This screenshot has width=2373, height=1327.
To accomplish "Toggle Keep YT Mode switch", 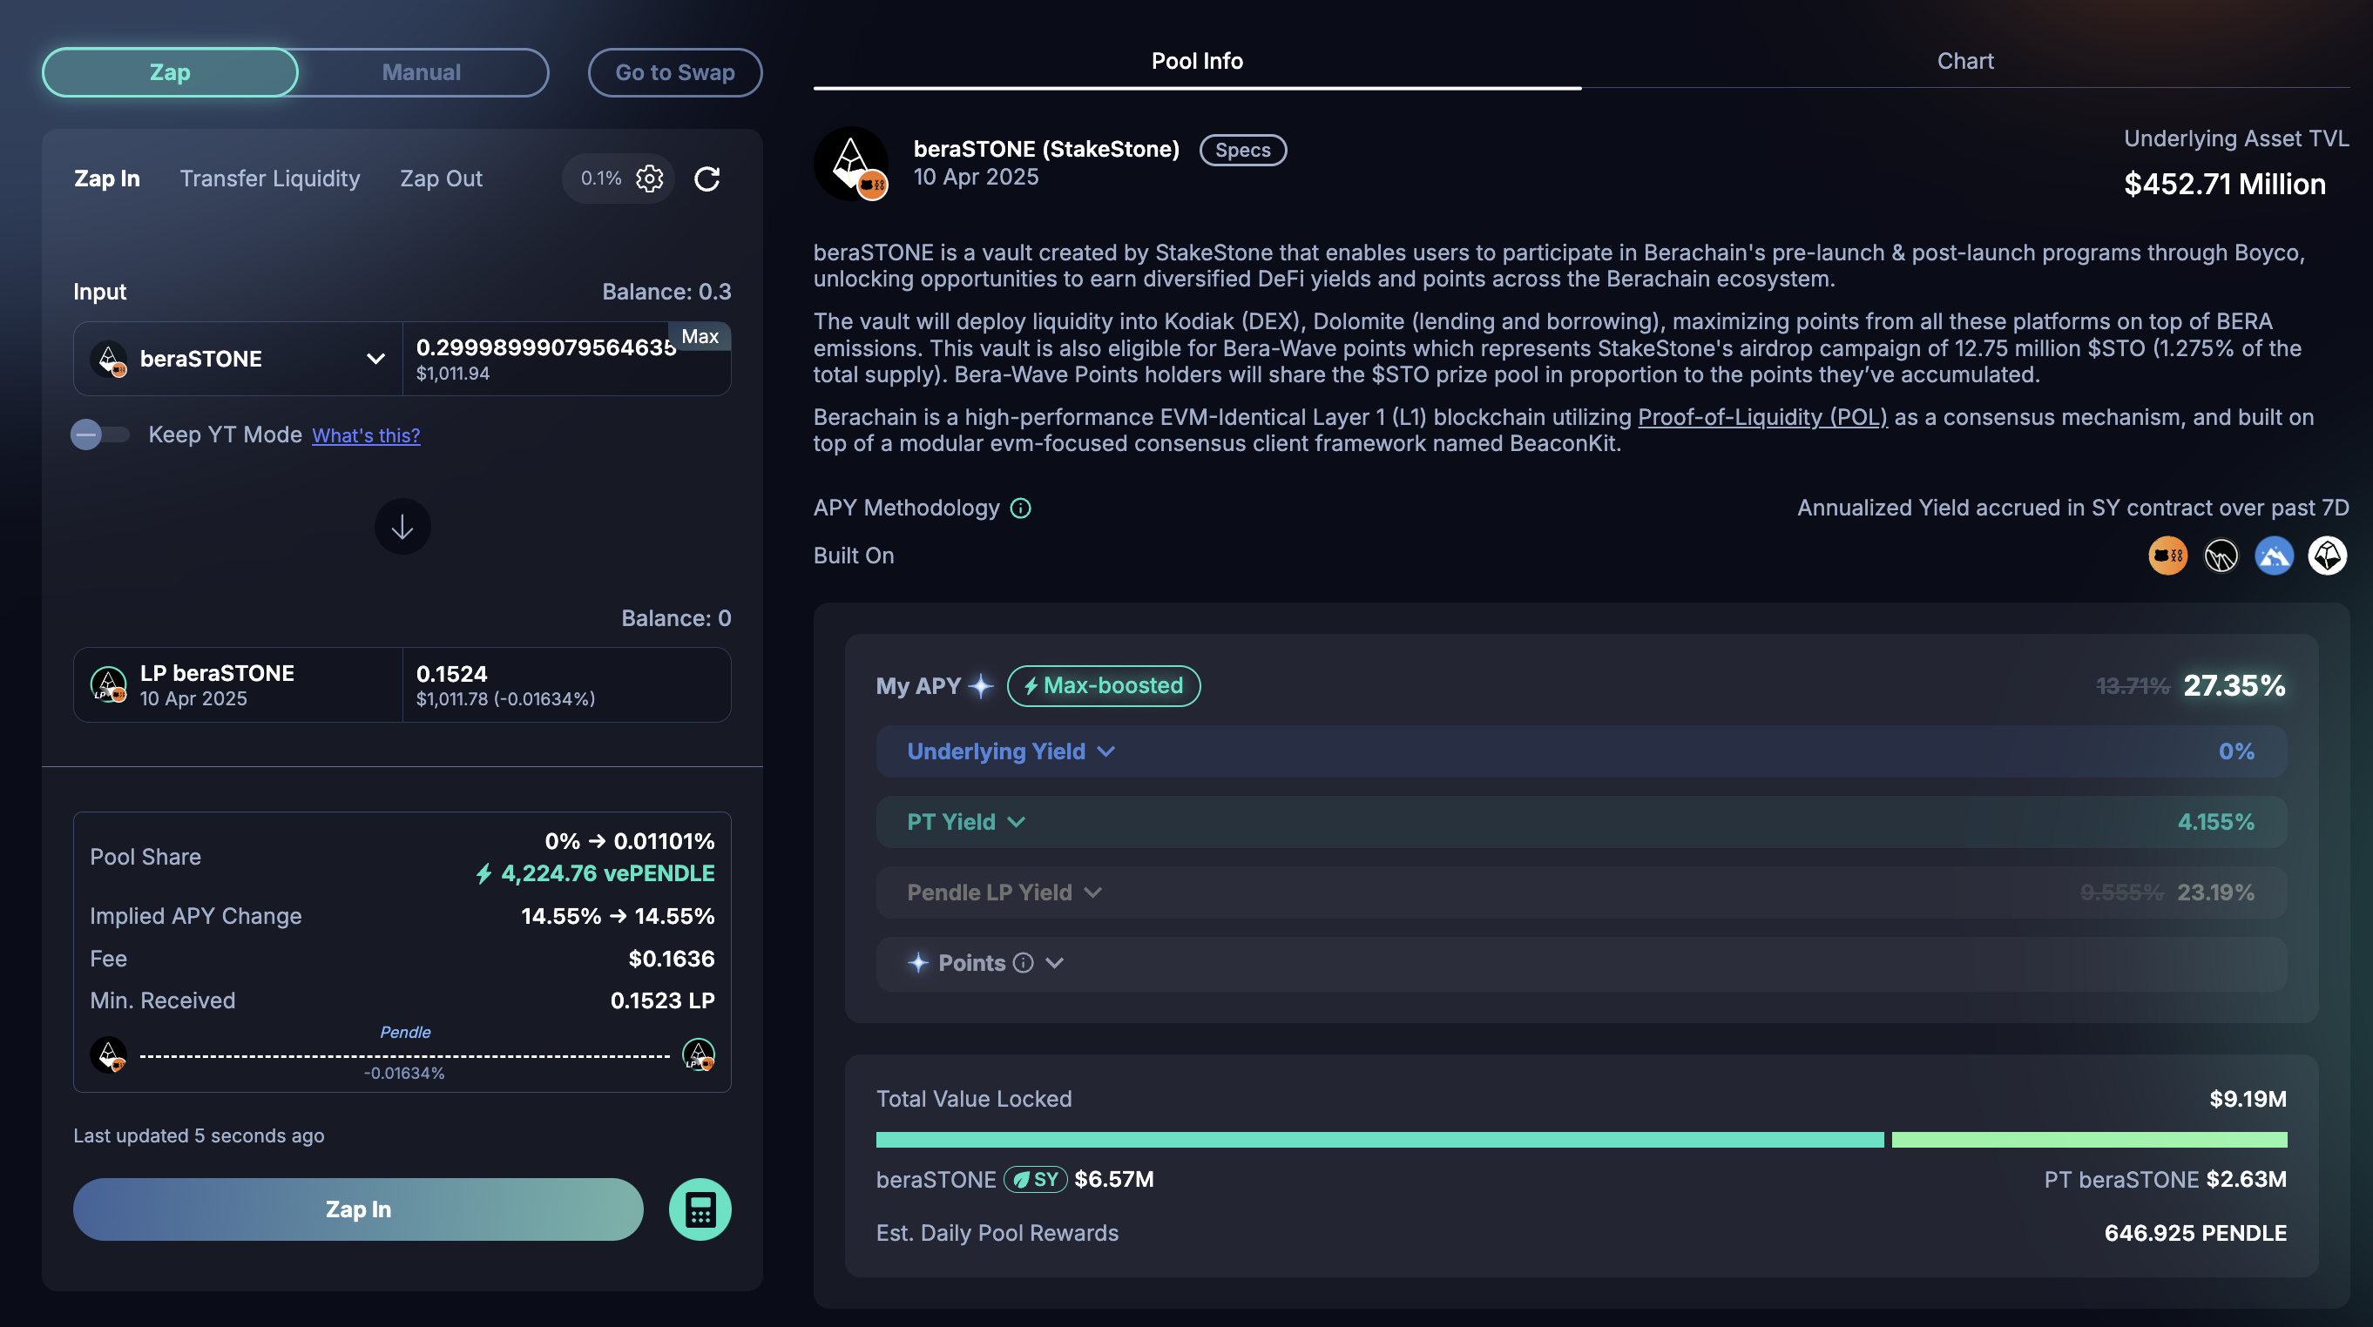I will [99, 434].
